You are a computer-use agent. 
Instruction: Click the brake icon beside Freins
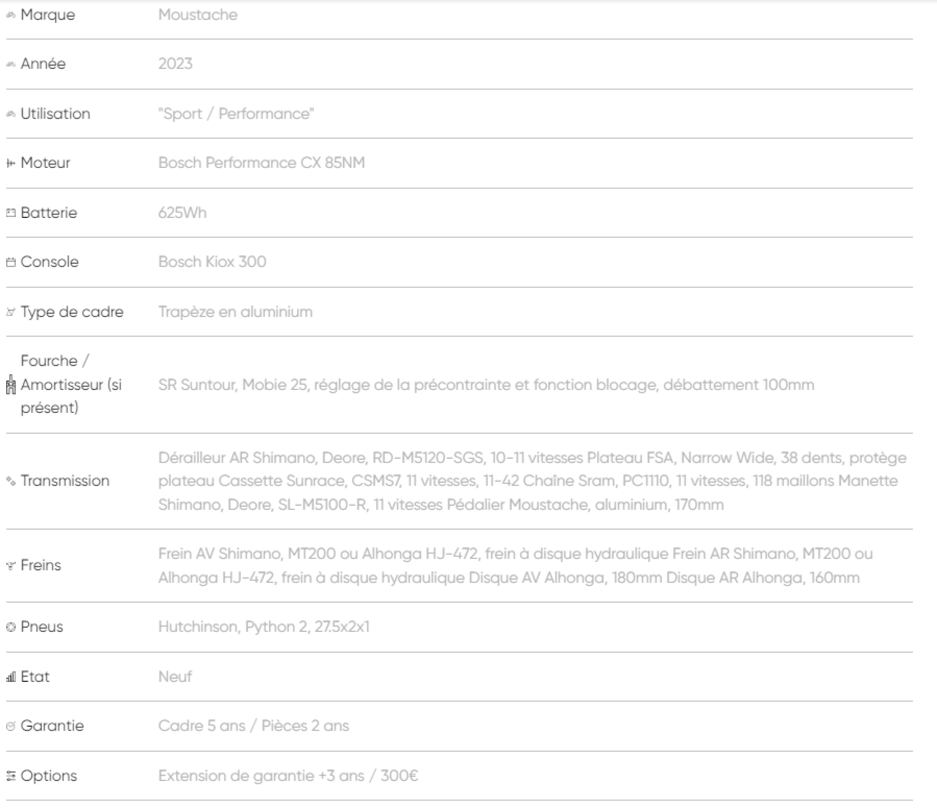tap(11, 566)
